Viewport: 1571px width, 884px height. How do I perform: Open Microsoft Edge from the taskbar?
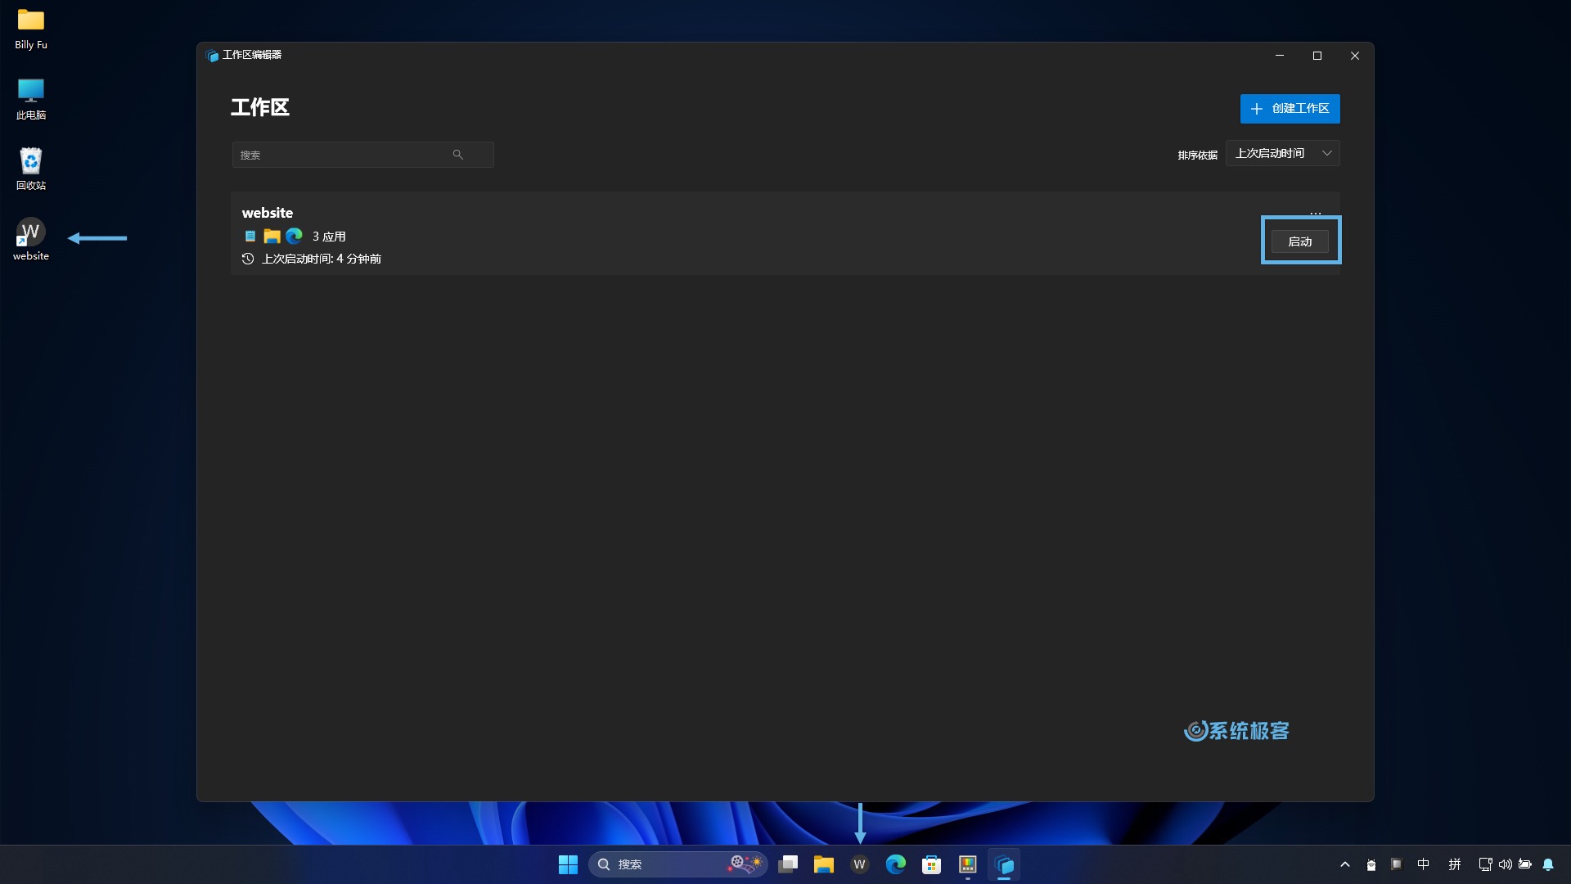click(x=896, y=864)
